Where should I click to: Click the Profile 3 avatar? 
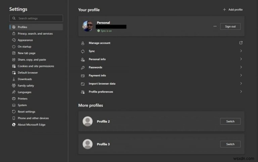[88, 144]
